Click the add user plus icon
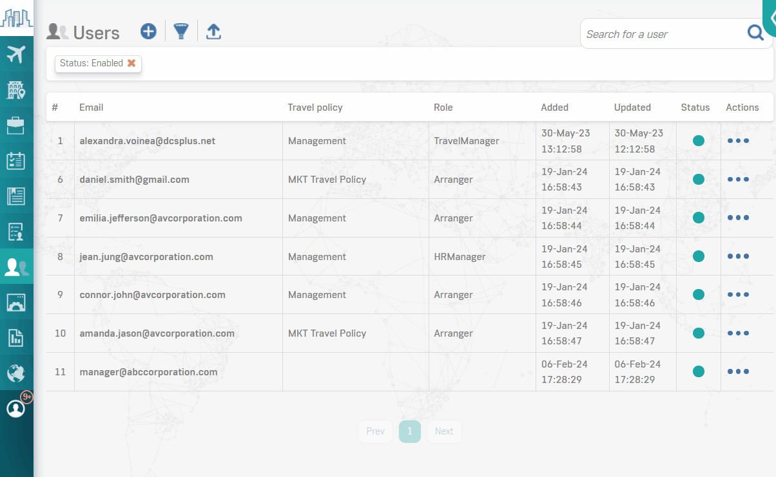776x477 pixels. tap(149, 31)
